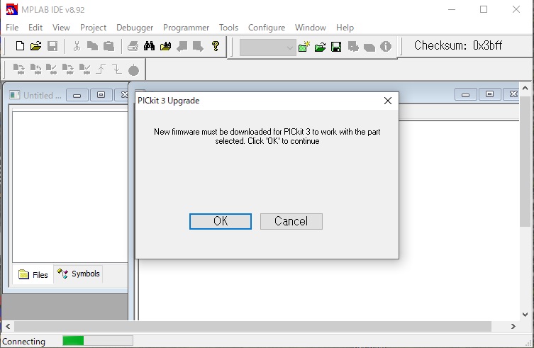
Task: Click the Open Project green folder icon
Action: tap(320, 46)
